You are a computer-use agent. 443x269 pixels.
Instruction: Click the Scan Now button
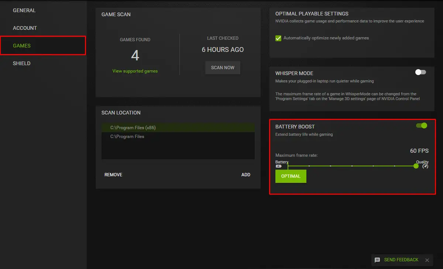pos(223,68)
